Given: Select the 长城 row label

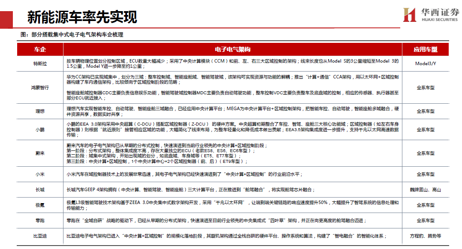Looking at the screenshot, I should coord(40,190).
